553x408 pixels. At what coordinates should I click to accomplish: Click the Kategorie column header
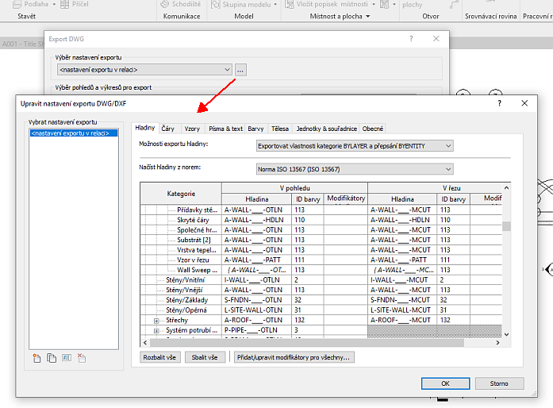pyautogui.click(x=181, y=194)
